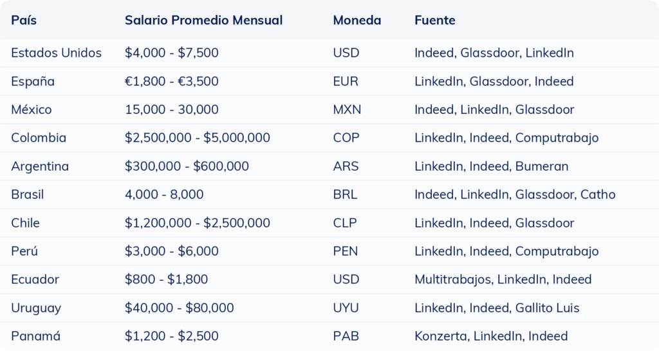Select the €1,800 - €3,500 salary cell
This screenshot has width=659, height=351.
(x=171, y=81)
